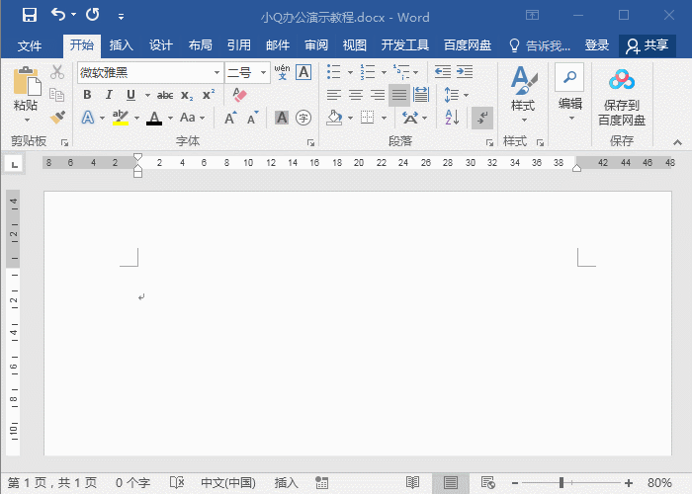Click the zoom slider in status bar
Viewport: 692px width, 494px height.
(x=562, y=482)
